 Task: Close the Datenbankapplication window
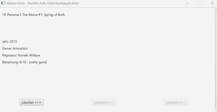(x=212, y=3)
